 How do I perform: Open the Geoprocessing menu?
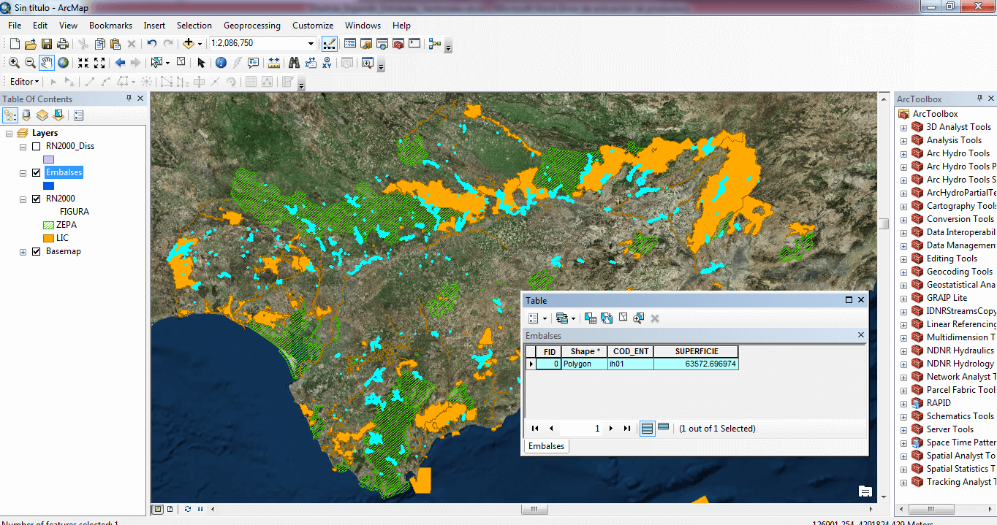[x=251, y=26]
